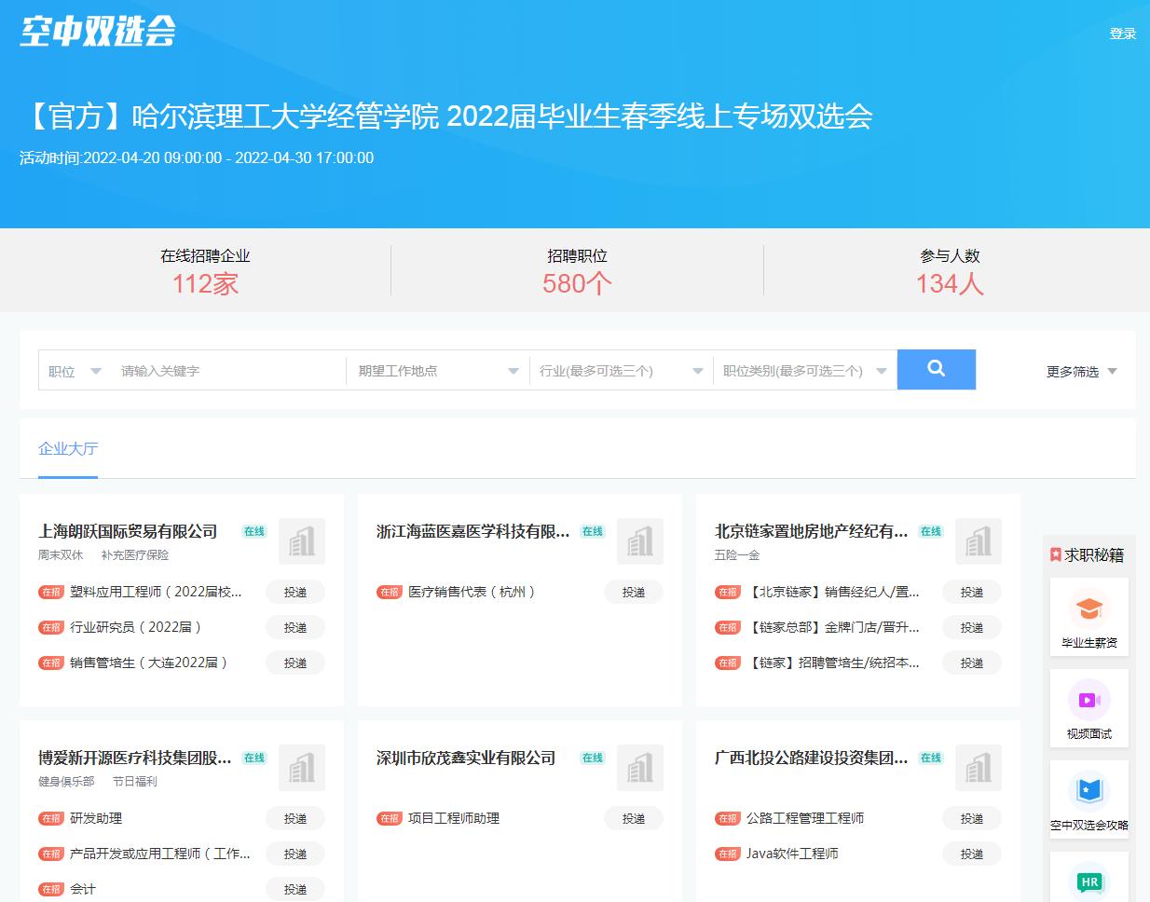Click the HR chat bubble icon
Screen dimensions: 1150x902
(1088, 881)
